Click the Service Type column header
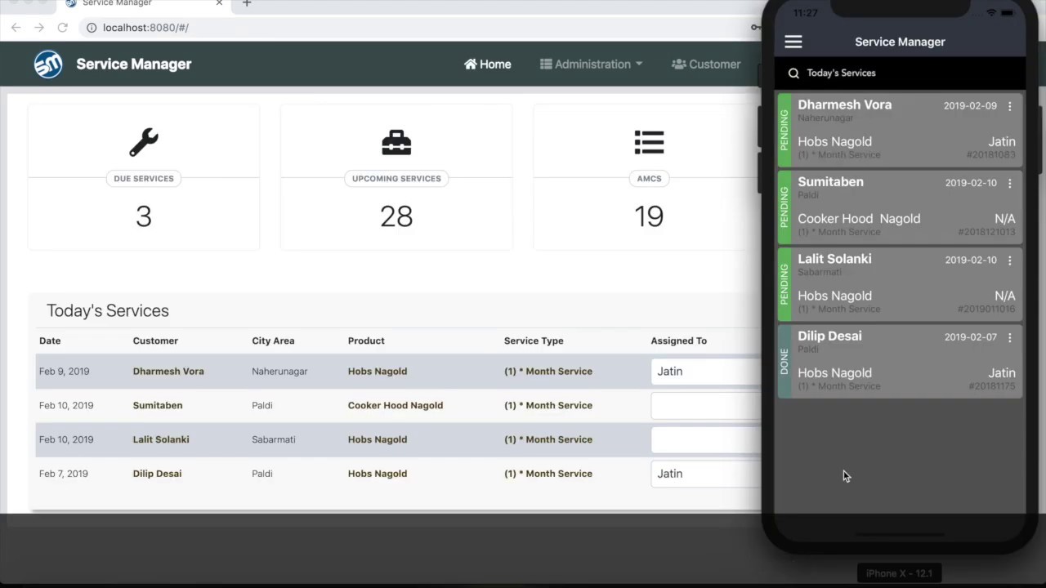The width and height of the screenshot is (1046, 588). pos(534,341)
